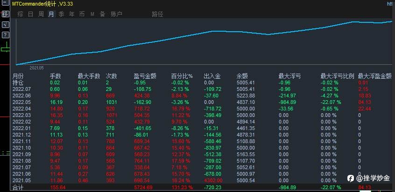The width and height of the screenshot is (395, 192).
Task: Click the 盈亏金额 column header
Action: coord(145,76)
